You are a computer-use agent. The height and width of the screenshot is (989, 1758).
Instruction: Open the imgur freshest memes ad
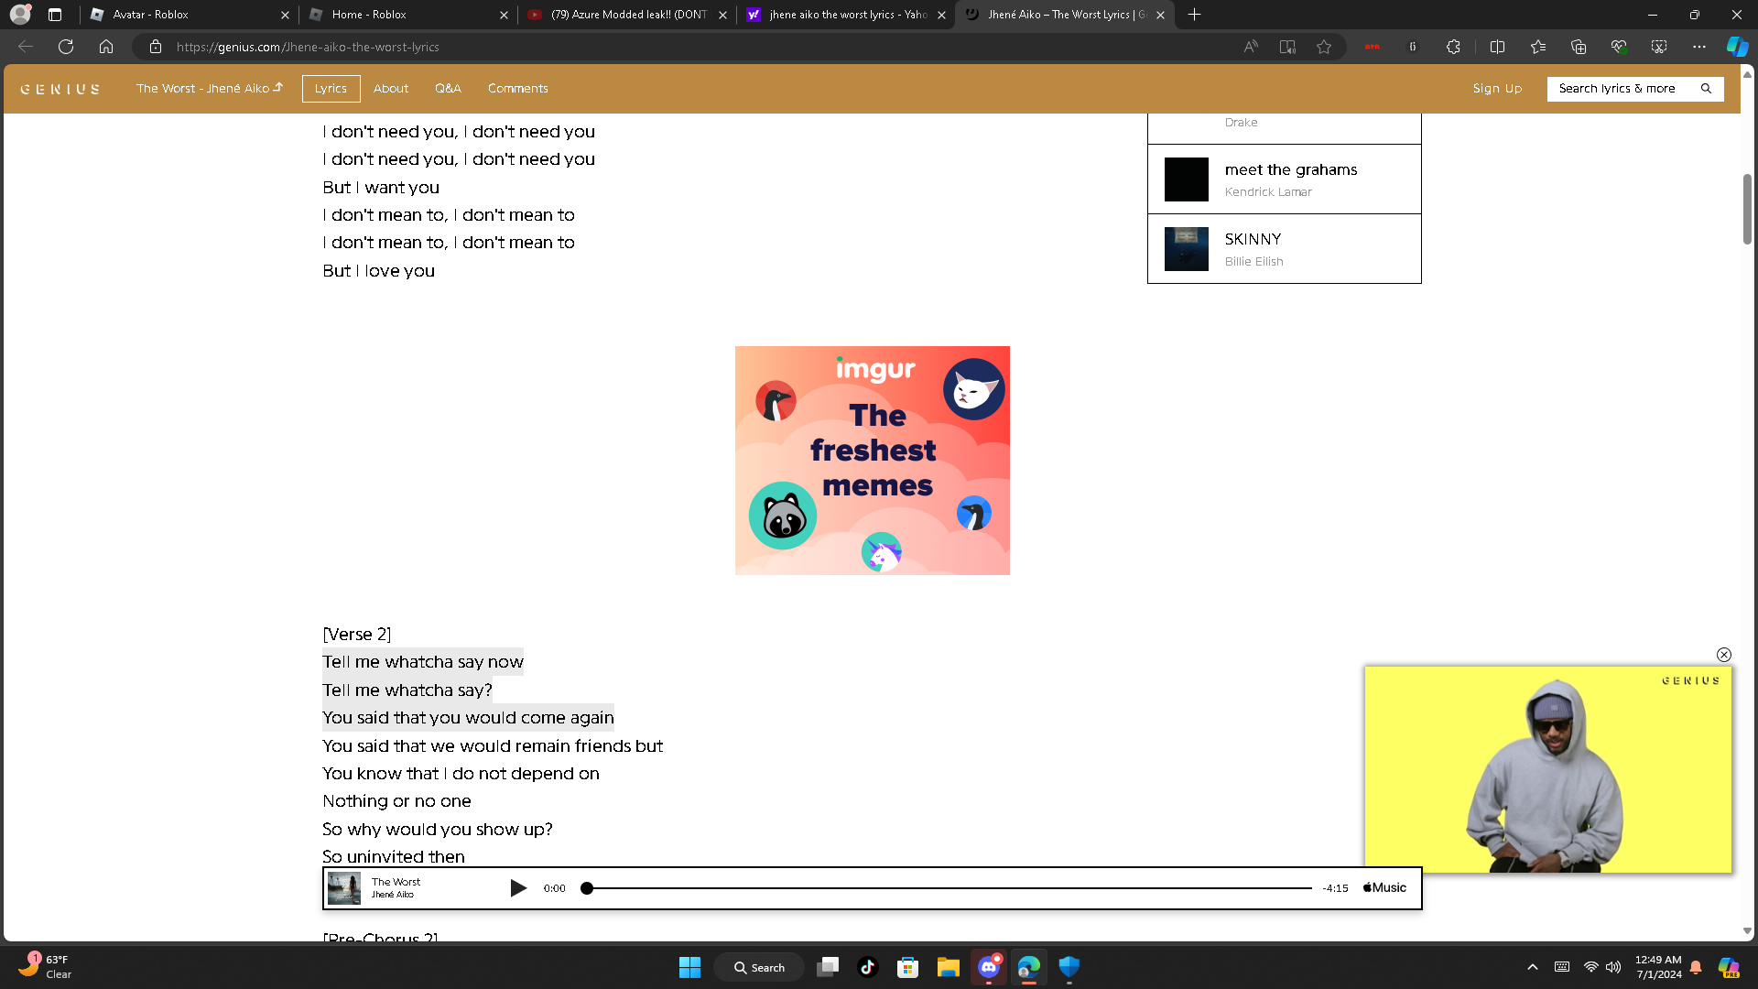(873, 461)
